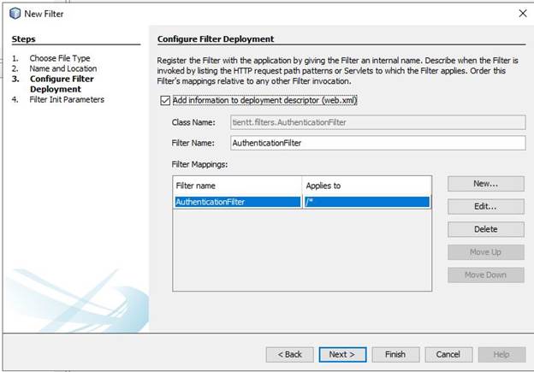Toggle Add information to deployment descriptor checkbox
Image resolution: width=534 pixels, height=372 pixels.
[165, 100]
